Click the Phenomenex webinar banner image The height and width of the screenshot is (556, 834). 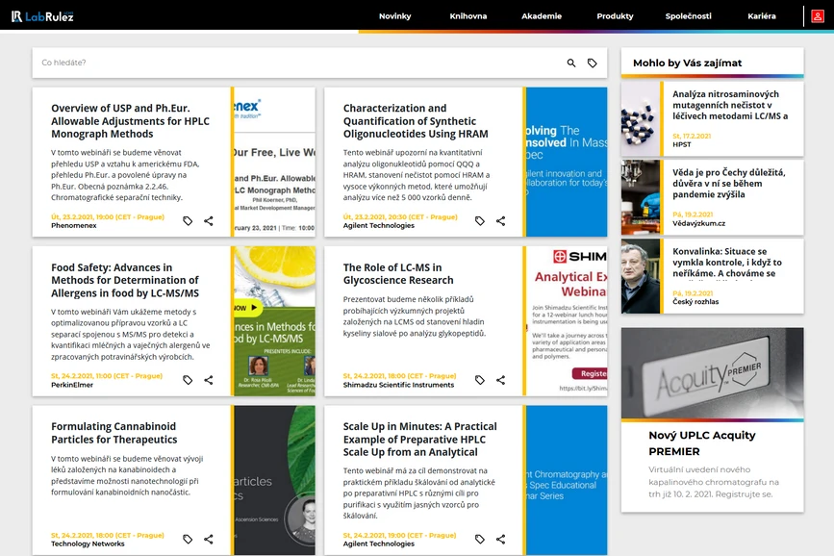[274, 162]
